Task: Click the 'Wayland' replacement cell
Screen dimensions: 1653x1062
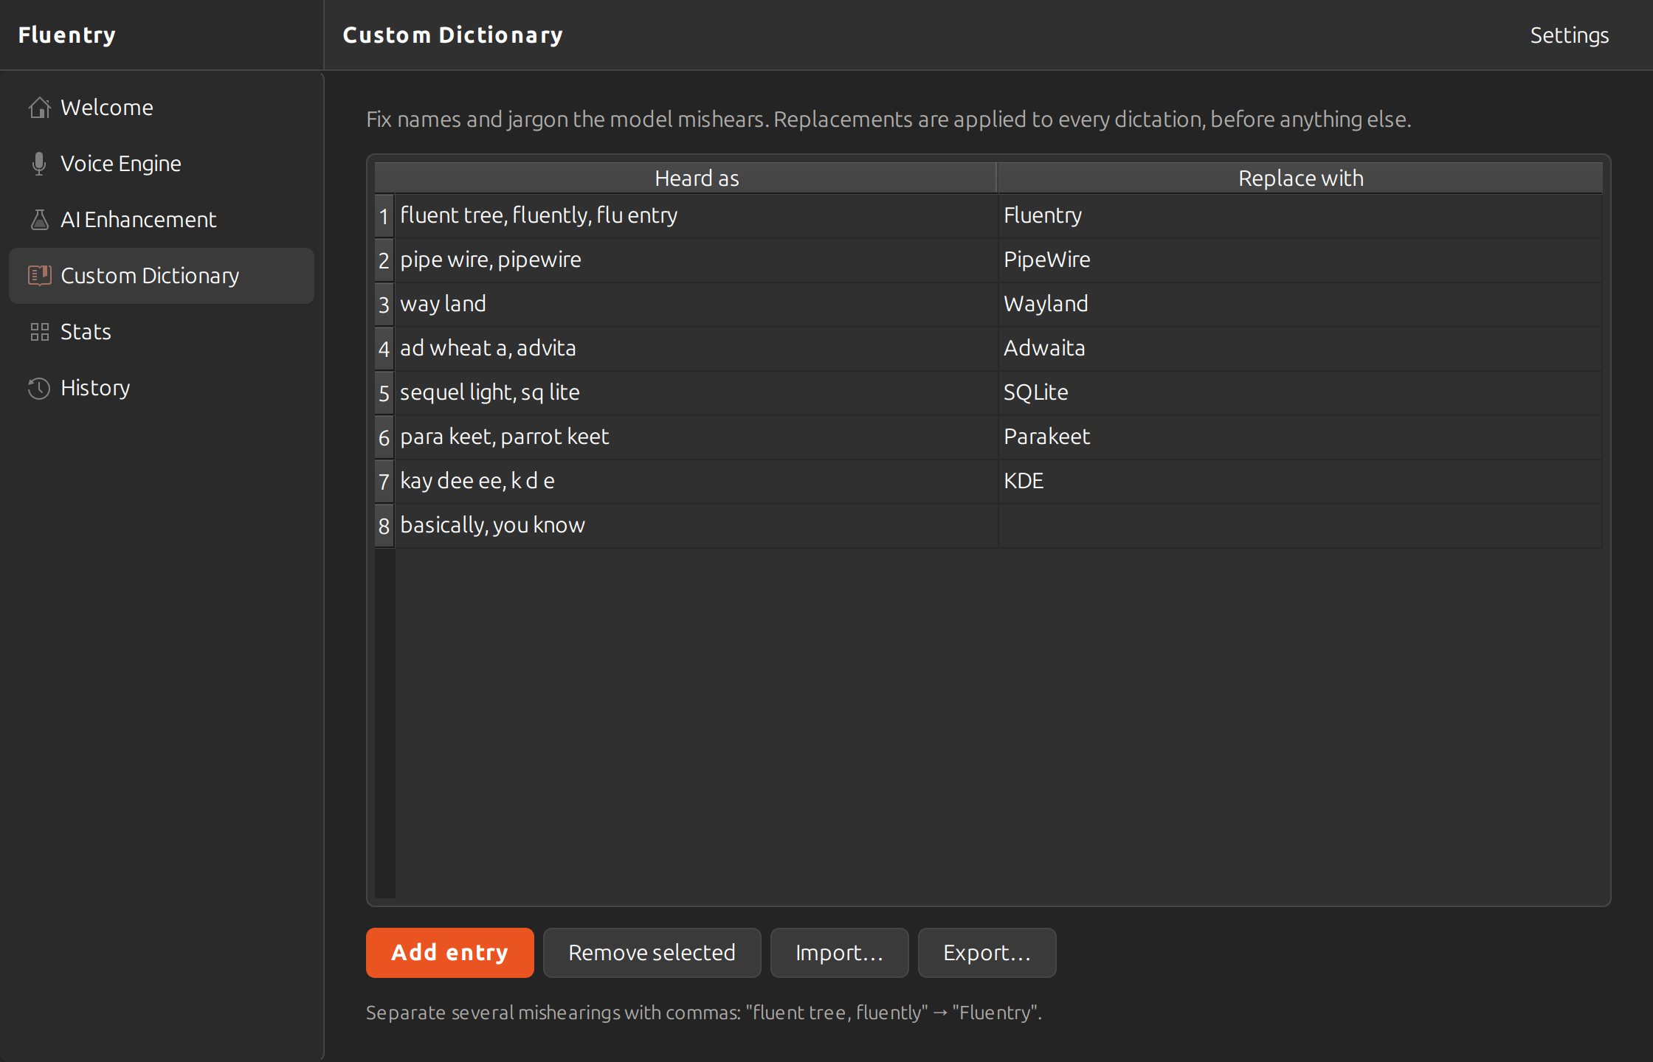Action: [1300, 305]
